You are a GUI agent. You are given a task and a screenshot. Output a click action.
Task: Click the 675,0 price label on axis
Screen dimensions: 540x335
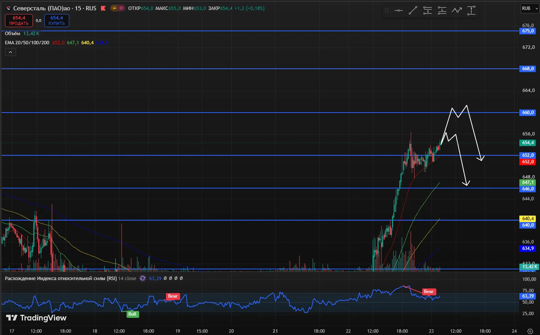coord(528,31)
